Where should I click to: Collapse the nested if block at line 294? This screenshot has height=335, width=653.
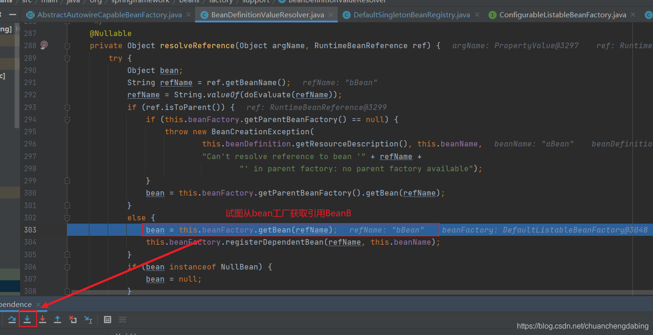coord(67,120)
